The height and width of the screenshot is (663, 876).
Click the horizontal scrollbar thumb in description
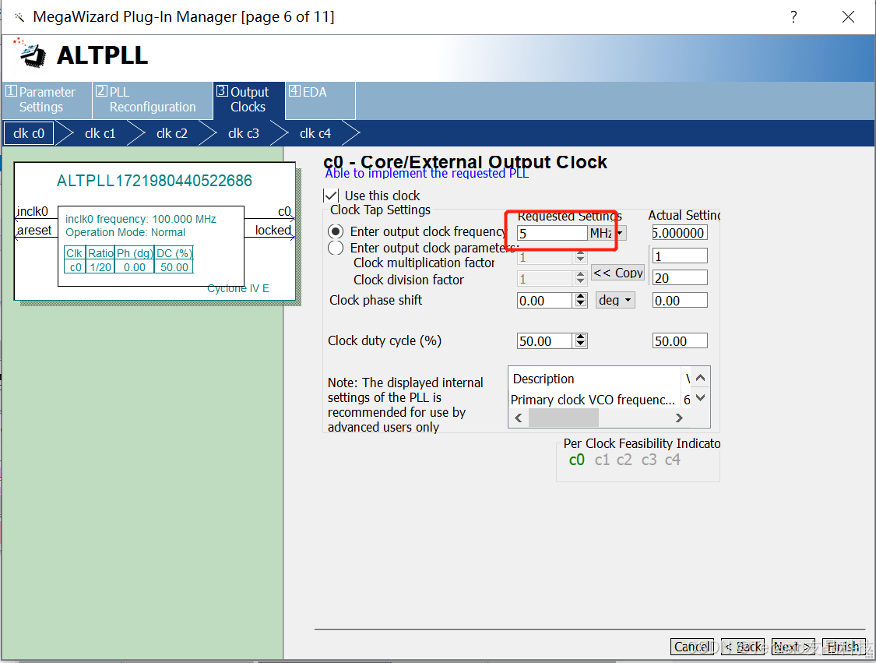coord(563,418)
